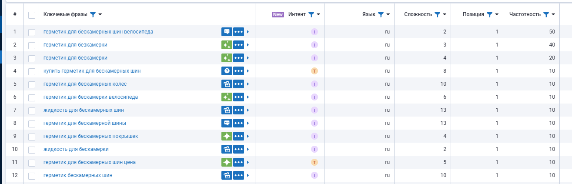Expand the Позиция column dropdown arrow
The image size is (572, 184).
coord(496,14)
